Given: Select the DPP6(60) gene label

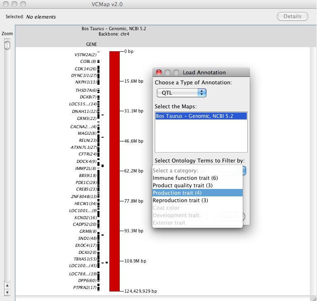Looking at the screenshot, I should [88, 280].
